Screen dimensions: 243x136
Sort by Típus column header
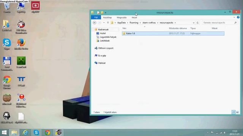tap(193, 28)
